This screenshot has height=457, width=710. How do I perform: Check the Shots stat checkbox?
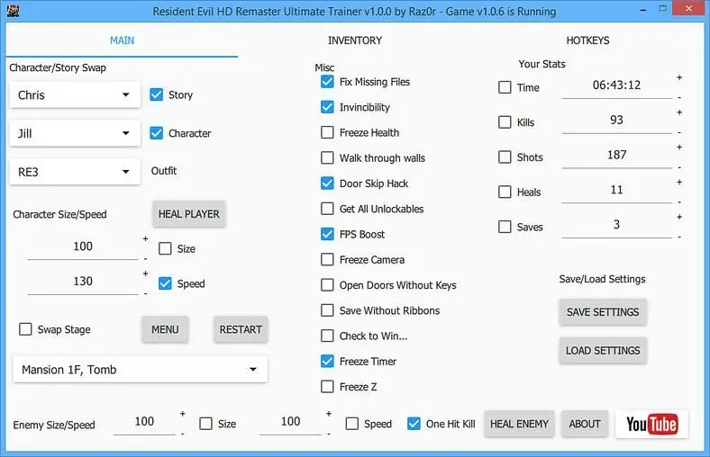(x=505, y=157)
